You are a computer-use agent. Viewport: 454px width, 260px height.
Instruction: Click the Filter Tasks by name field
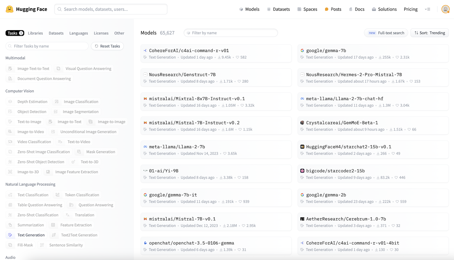47,46
